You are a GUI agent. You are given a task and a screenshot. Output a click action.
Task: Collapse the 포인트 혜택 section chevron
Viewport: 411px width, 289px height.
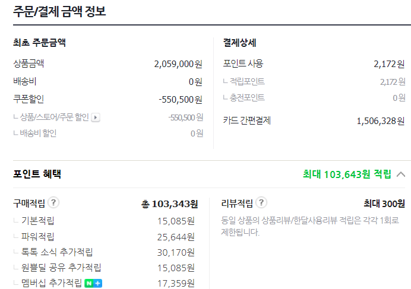tap(401, 174)
